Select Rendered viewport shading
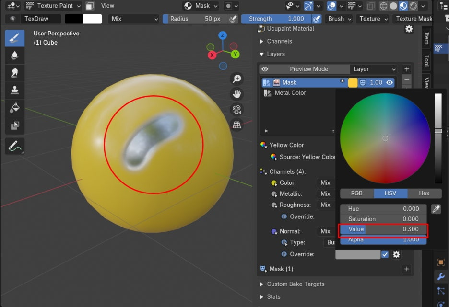Image resolution: width=449 pixels, height=307 pixels. [413, 6]
